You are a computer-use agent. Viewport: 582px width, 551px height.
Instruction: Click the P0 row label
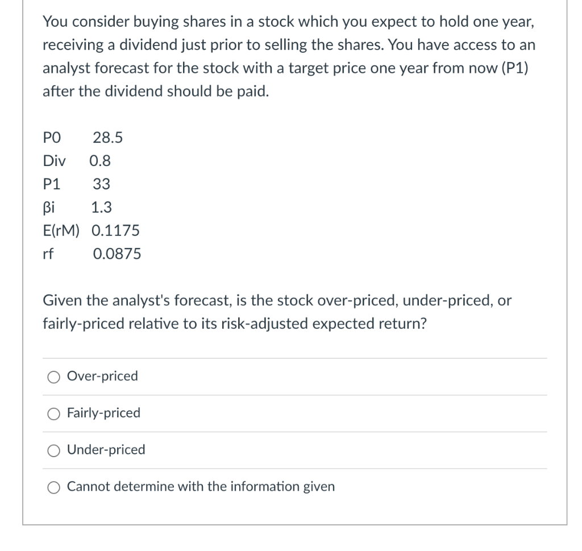pos(51,138)
